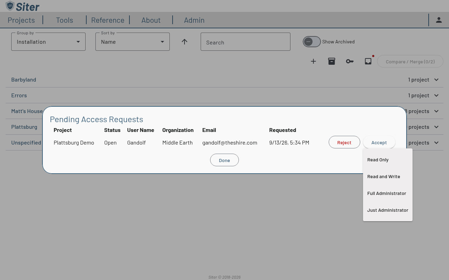Click the Accept button

click(x=379, y=142)
